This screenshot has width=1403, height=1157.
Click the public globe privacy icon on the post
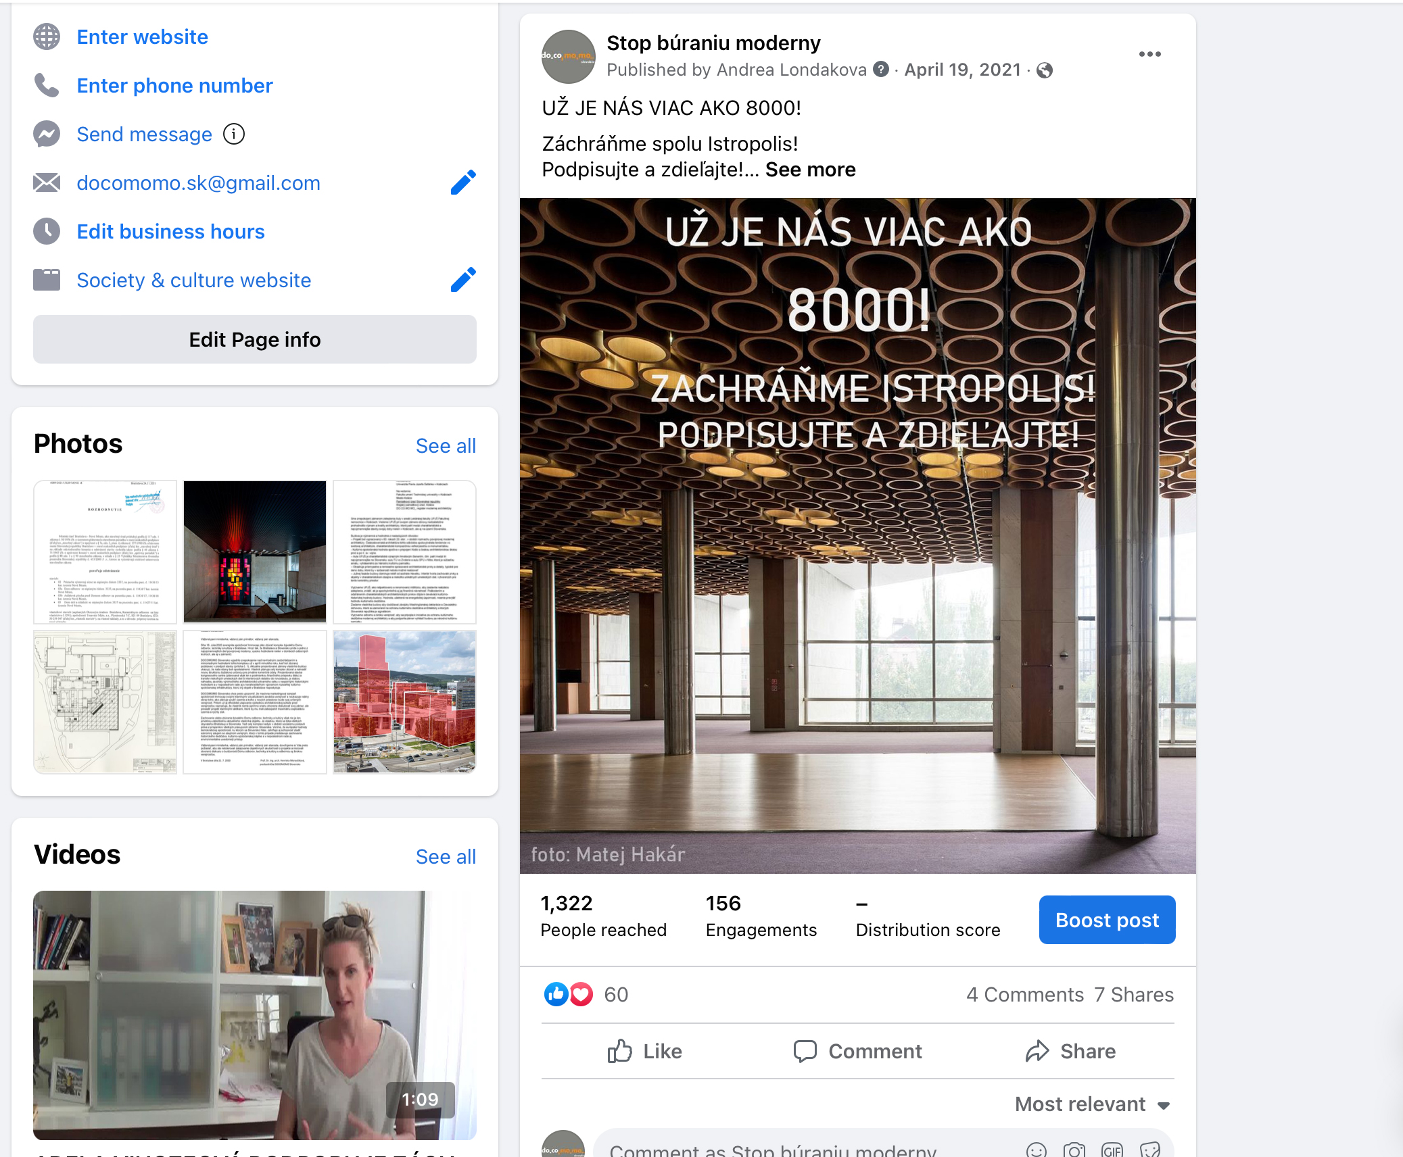point(1045,70)
